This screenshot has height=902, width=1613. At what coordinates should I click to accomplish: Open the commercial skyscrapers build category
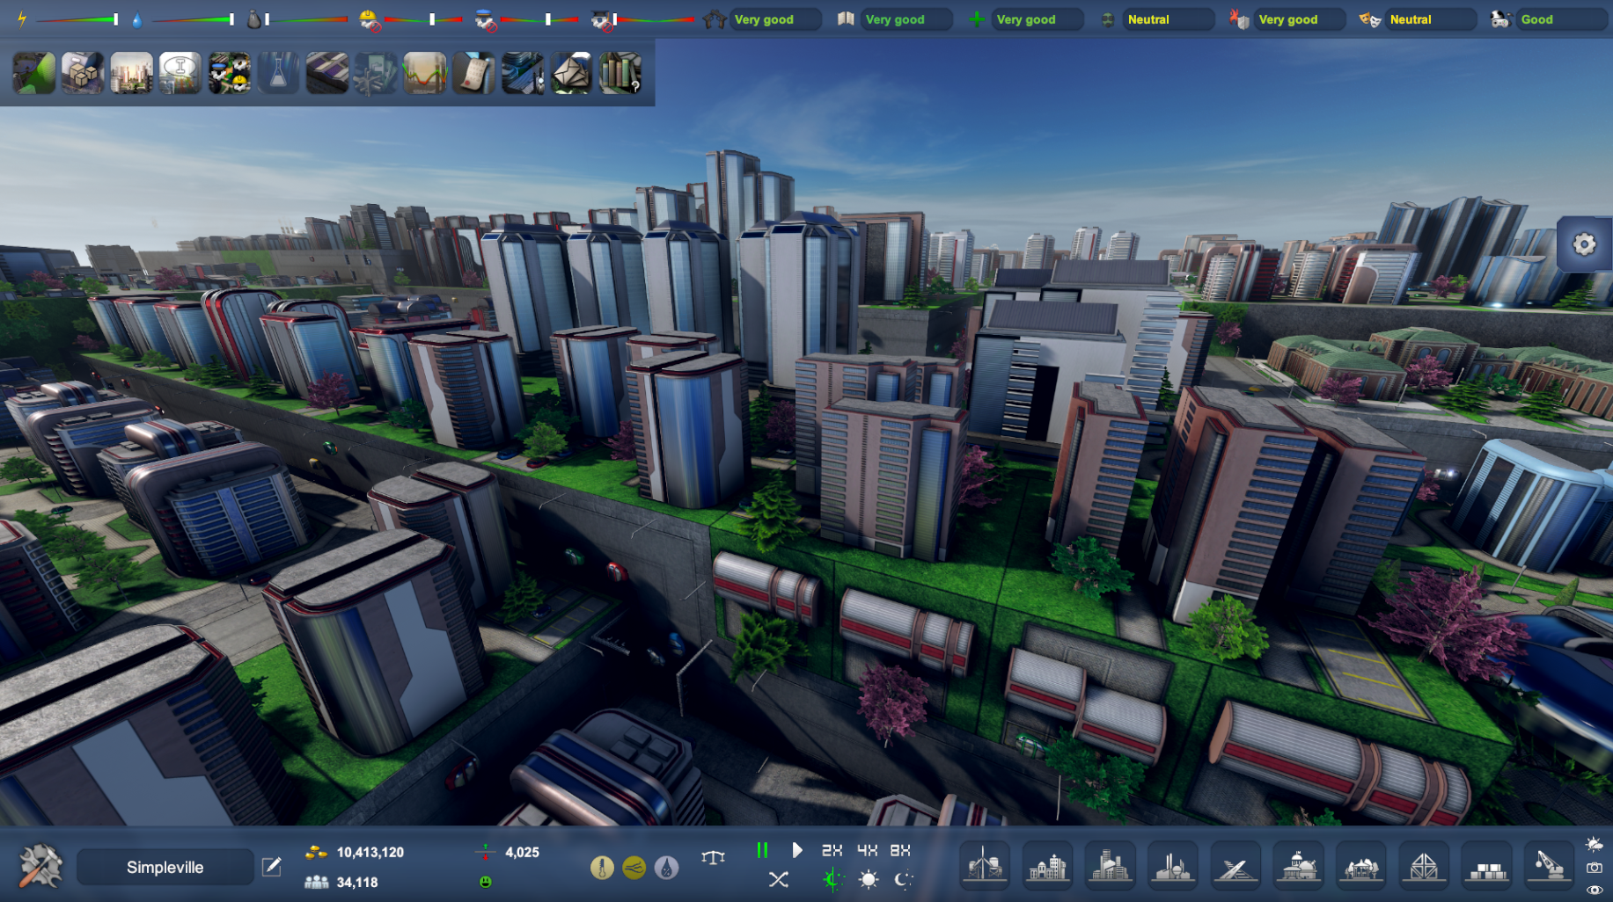[1111, 866]
